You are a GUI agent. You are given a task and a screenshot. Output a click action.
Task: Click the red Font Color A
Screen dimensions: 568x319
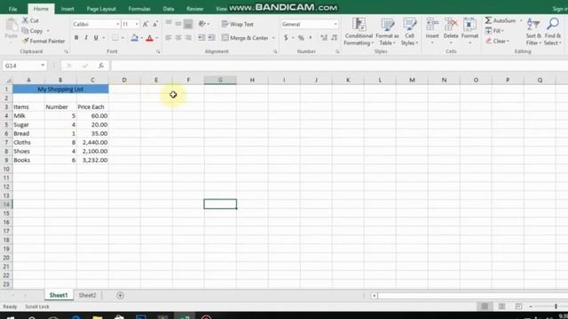pos(149,37)
